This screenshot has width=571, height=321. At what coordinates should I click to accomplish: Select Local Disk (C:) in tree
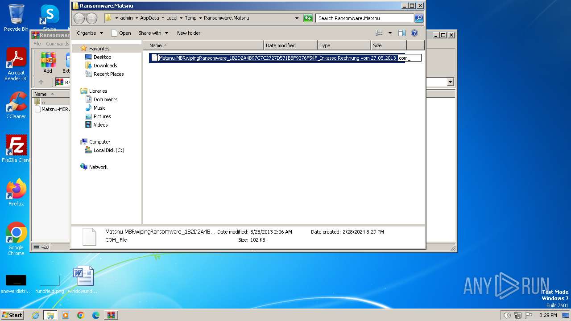[x=108, y=150]
